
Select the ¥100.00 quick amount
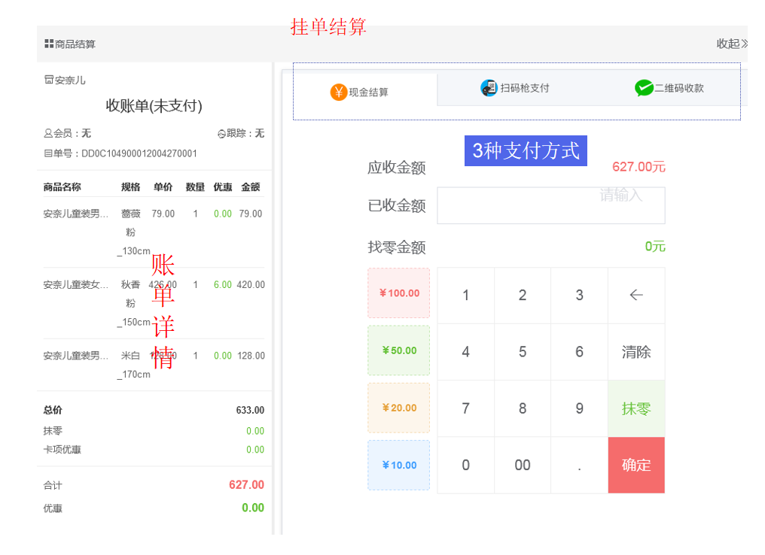[399, 293]
